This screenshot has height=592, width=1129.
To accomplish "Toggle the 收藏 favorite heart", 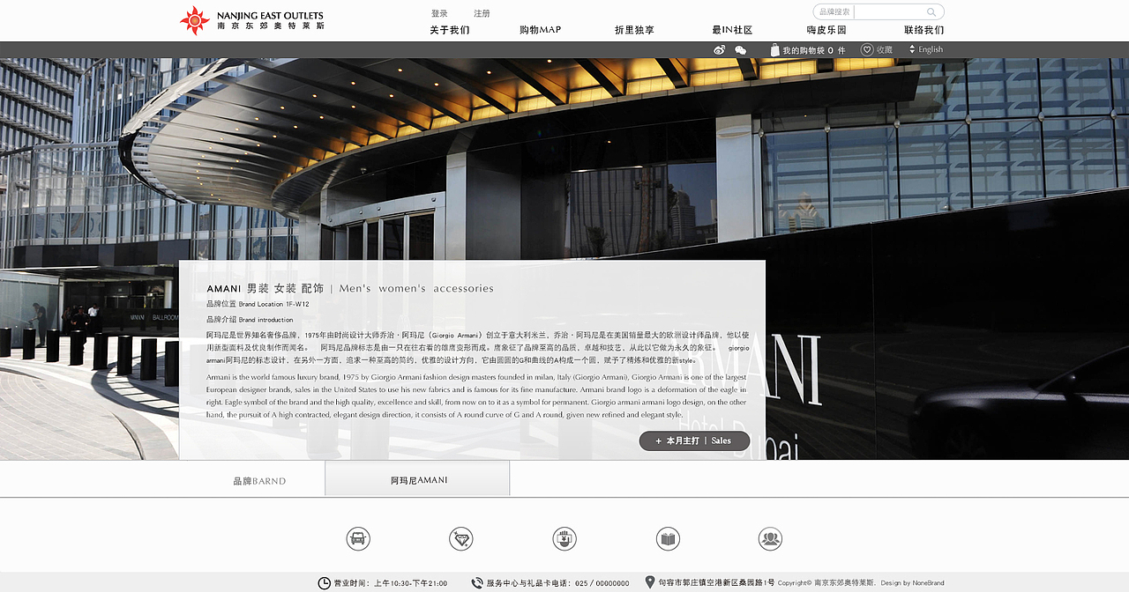I will (867, 49).
